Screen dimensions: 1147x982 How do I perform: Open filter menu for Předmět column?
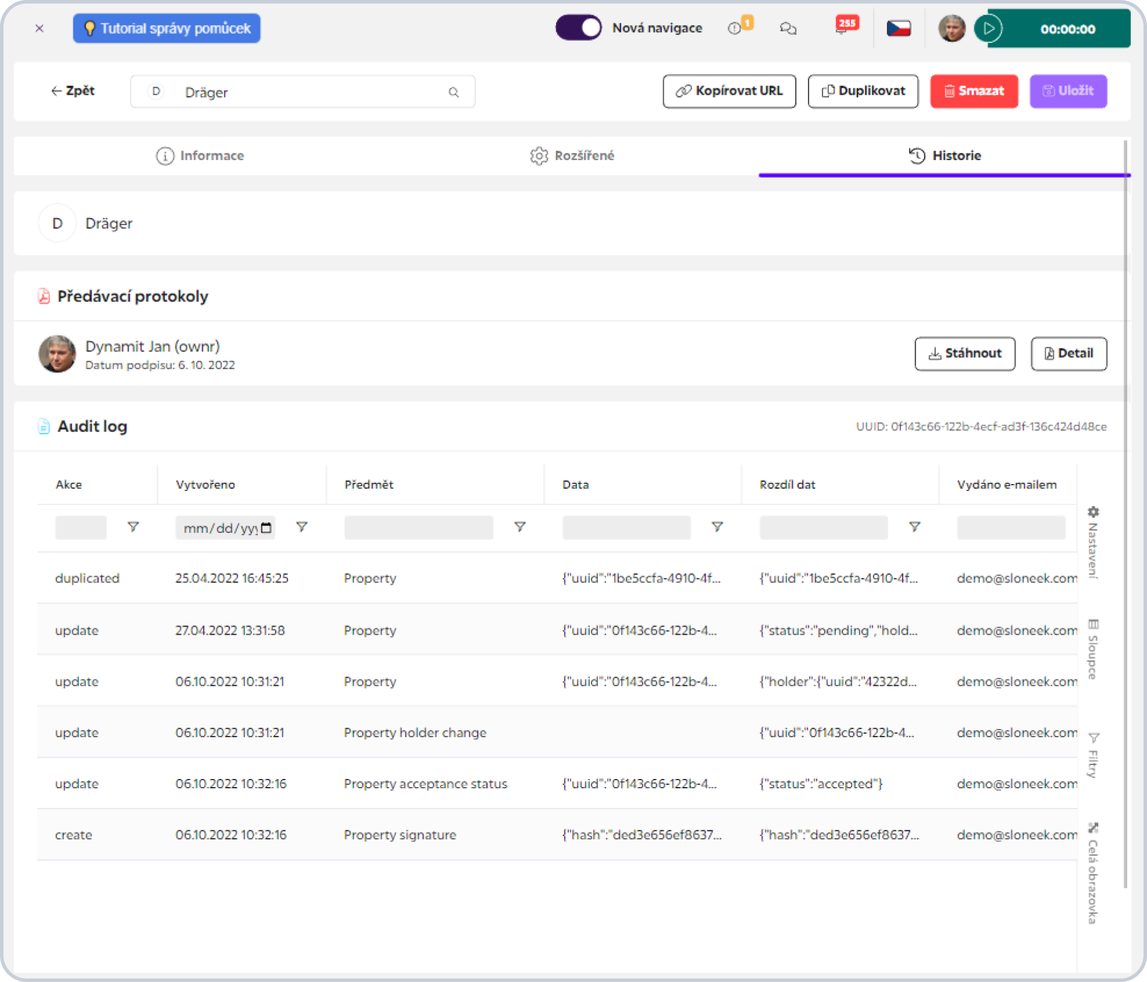click(520, 527)
